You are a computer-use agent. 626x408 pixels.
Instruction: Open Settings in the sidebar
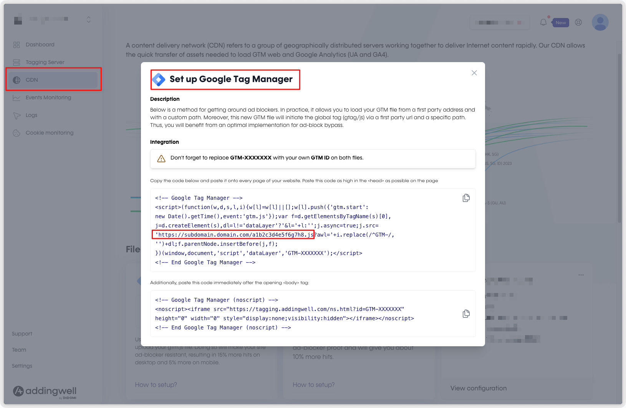22,366
